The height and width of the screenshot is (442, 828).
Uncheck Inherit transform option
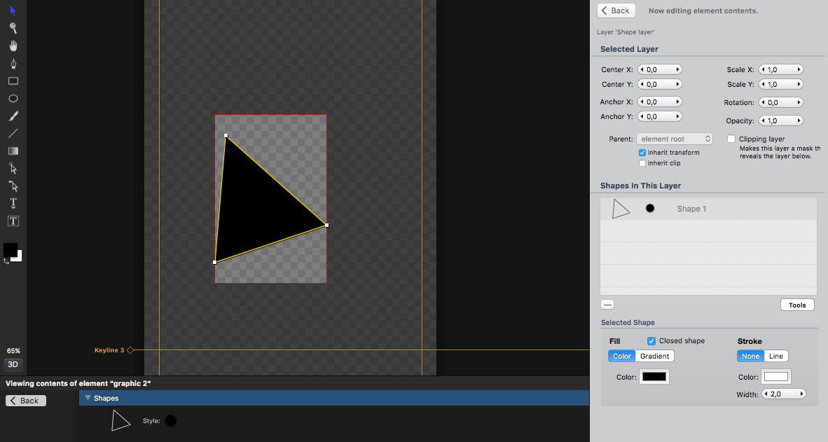point(642,153)
